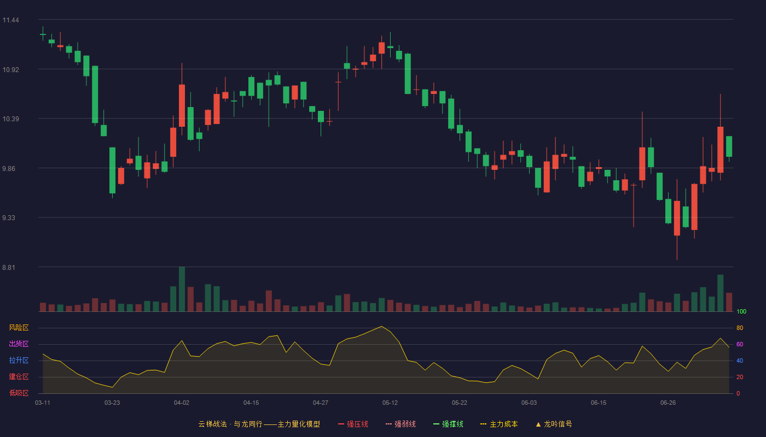Toggle the 强撑线 legend item

point(448,424)
